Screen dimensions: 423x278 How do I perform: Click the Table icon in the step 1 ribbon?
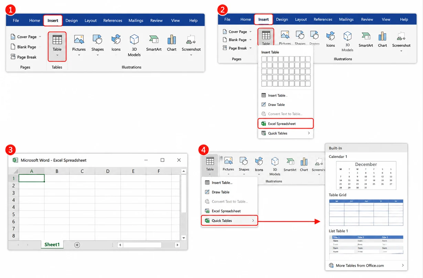[57, 40]
